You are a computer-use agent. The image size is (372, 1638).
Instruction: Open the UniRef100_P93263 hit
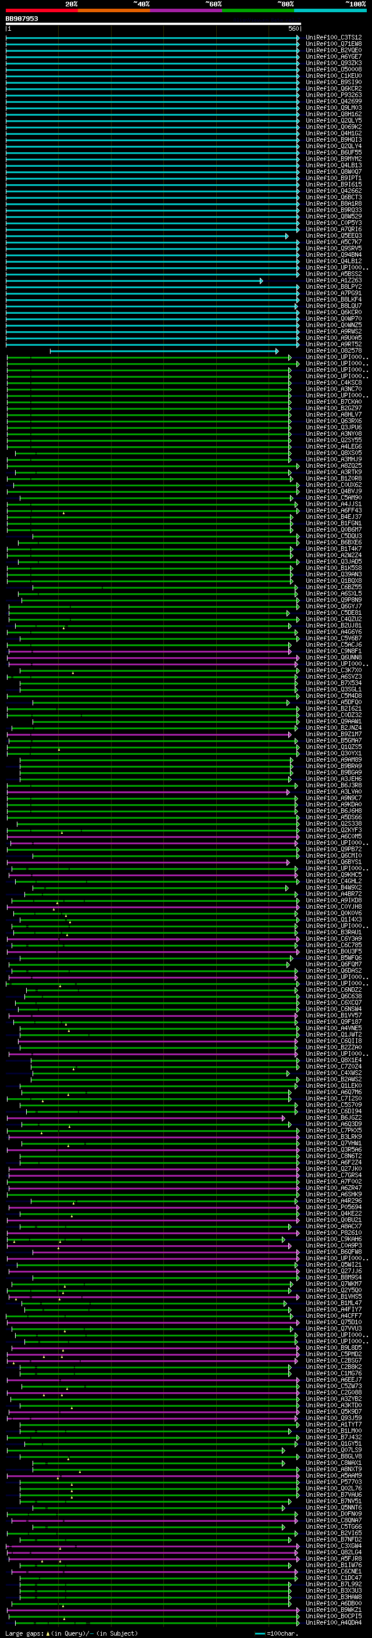334,95
